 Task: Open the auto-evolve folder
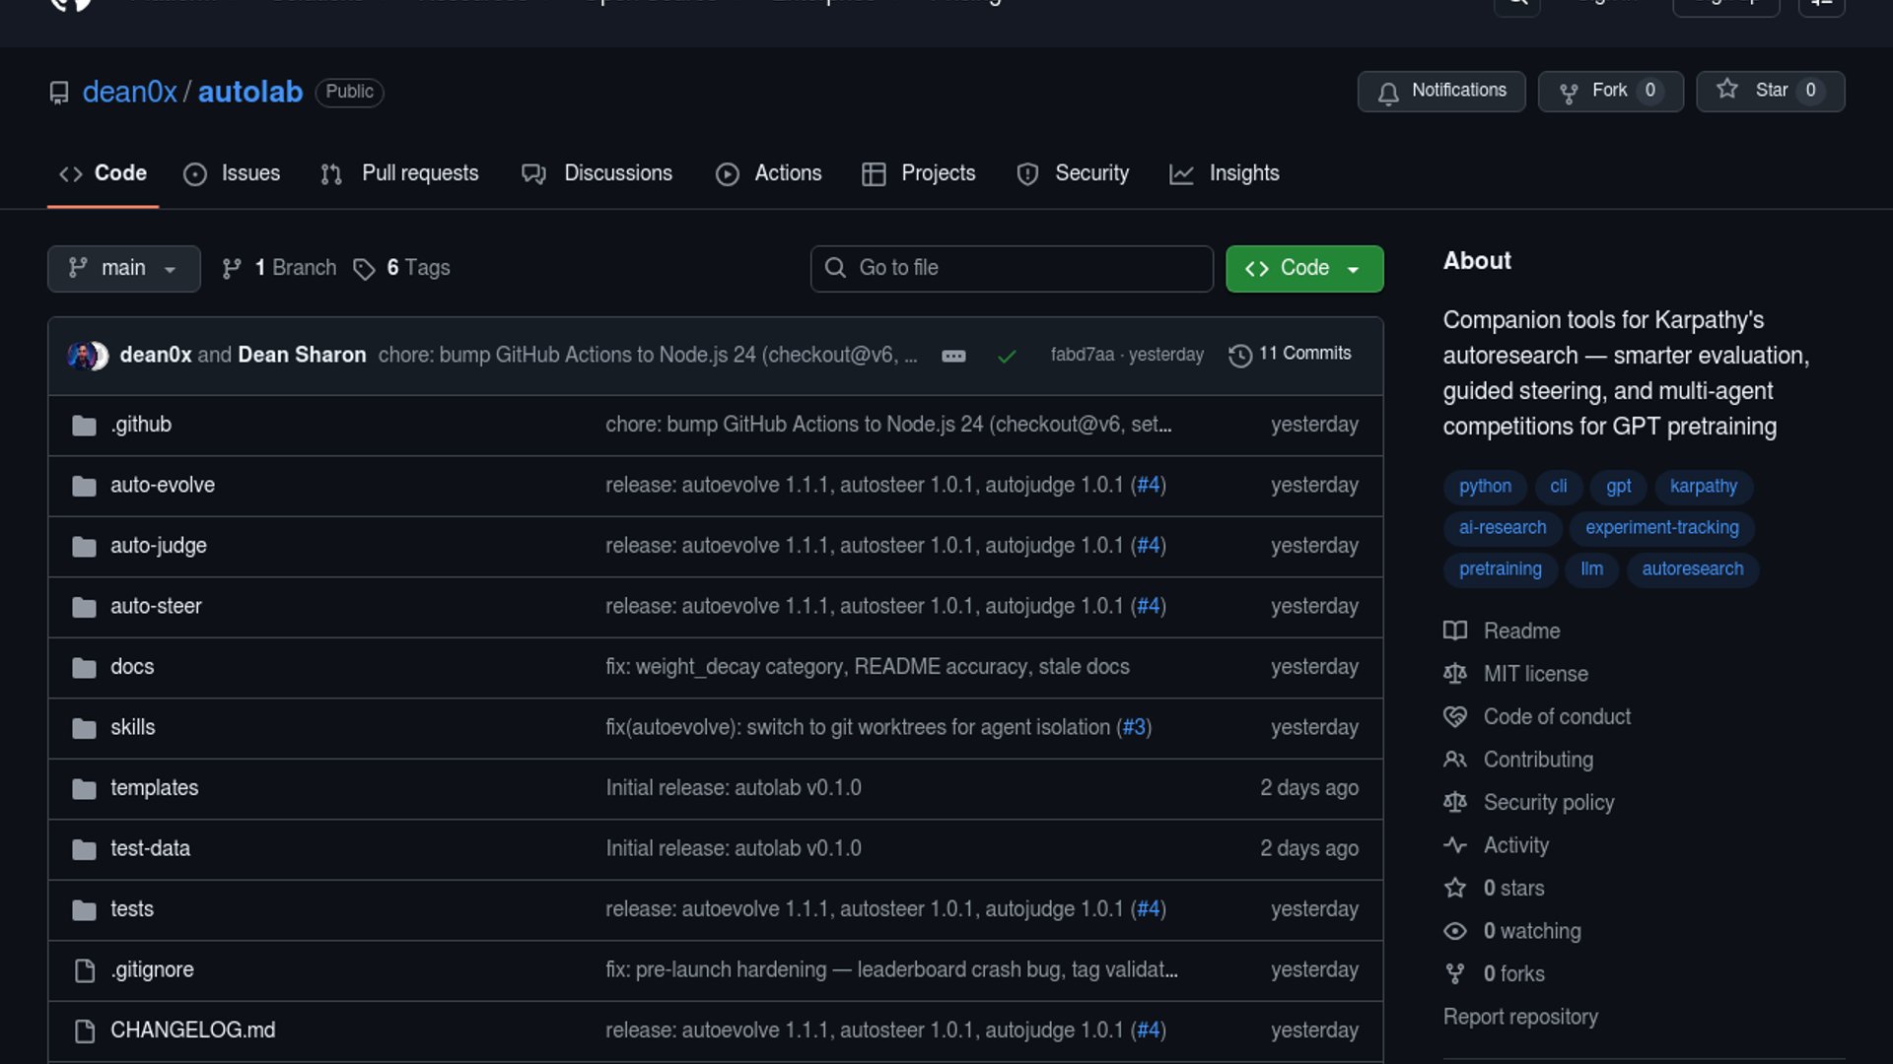(x=163, y=485)
